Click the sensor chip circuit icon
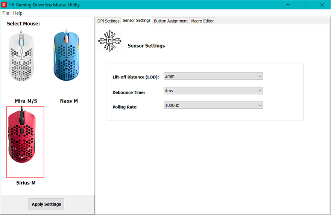This screenshot has width=331, height=215. click(109, 41)
